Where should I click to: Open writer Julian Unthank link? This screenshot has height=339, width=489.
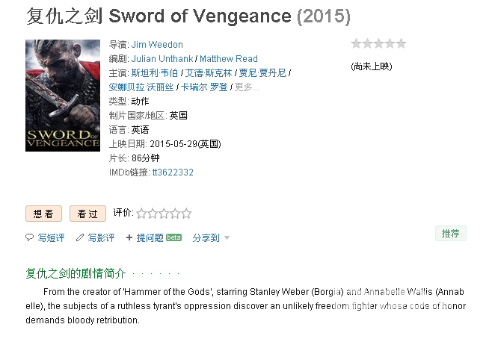162,58
